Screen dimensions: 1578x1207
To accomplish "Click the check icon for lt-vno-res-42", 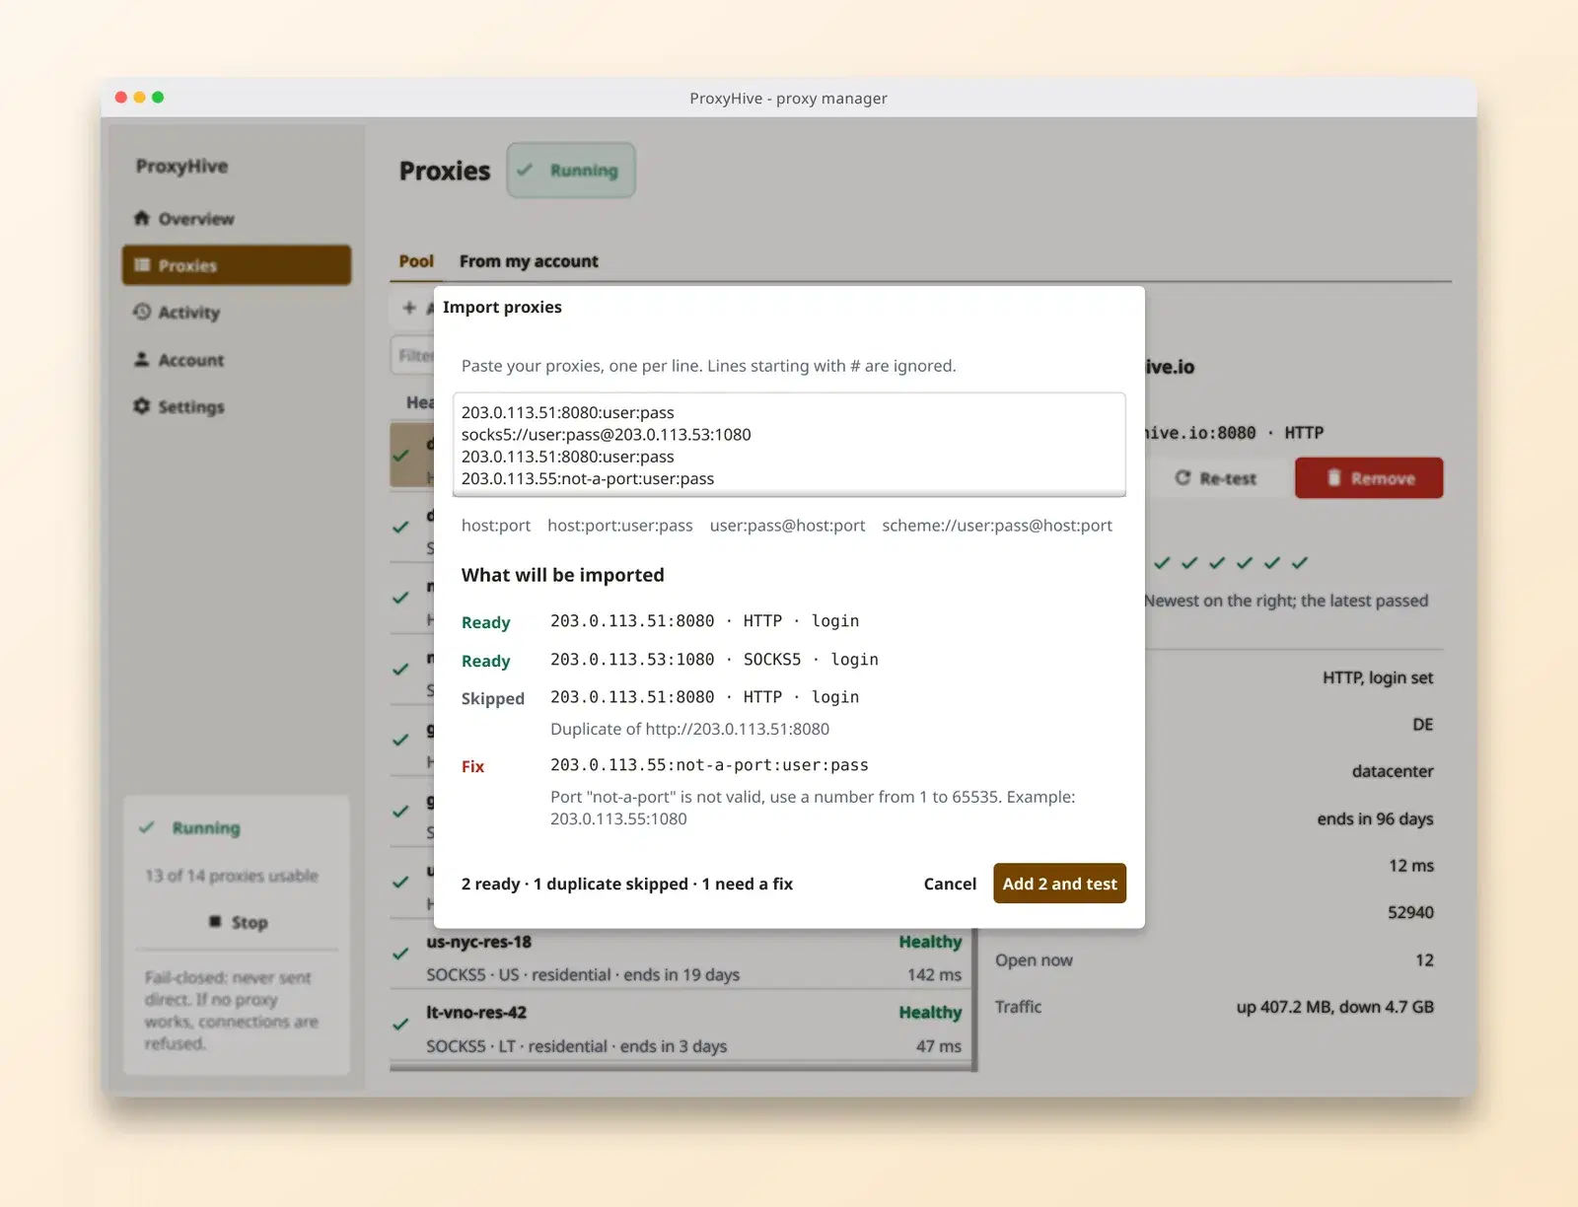I will point(400,1025).
